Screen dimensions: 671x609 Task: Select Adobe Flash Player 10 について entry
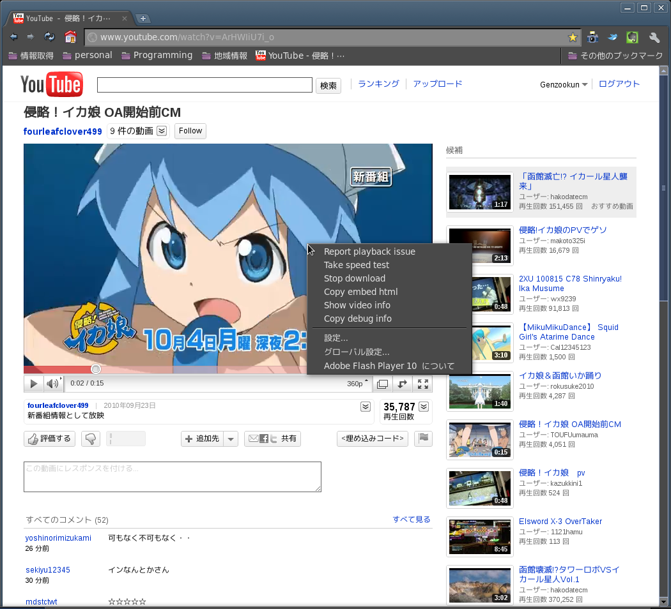click(x=389, y=366)
